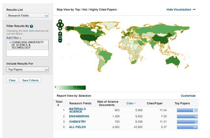Click the 9,960 cites value
This screenshot has height=138, width=210.
click(139, 110)
